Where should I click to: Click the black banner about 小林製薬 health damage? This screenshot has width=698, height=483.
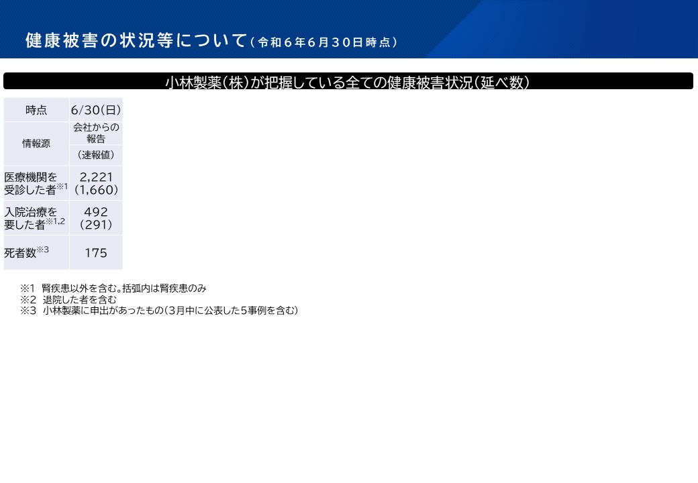(x=348, y=82)
